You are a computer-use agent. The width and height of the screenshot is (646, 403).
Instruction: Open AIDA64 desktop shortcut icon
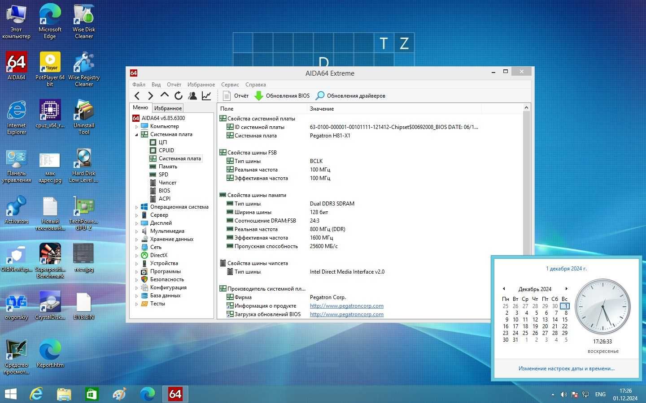tap(17, 66)
